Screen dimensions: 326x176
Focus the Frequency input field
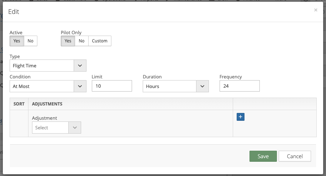point(239,86)
